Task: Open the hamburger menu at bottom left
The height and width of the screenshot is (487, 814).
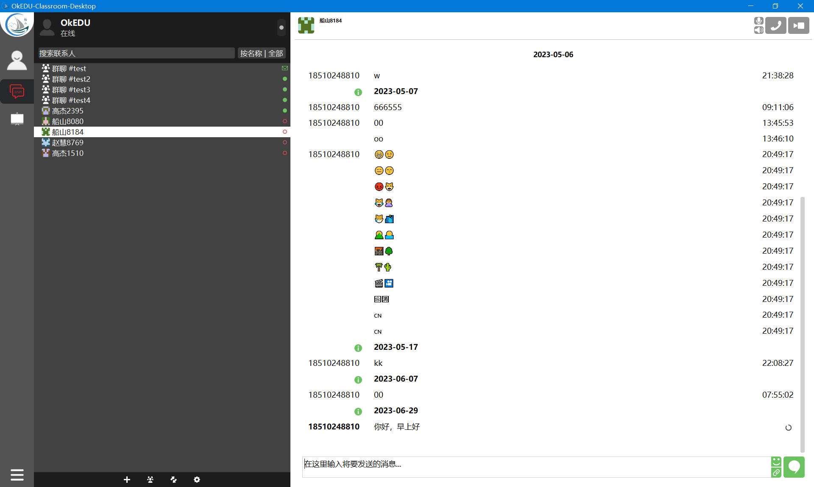Action: click(x=17, y=475)
